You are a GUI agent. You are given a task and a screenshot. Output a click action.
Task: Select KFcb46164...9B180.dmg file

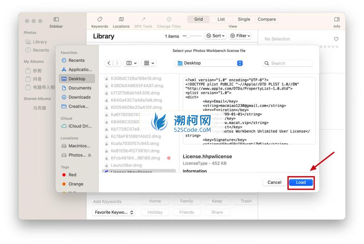tap(136, 158)
